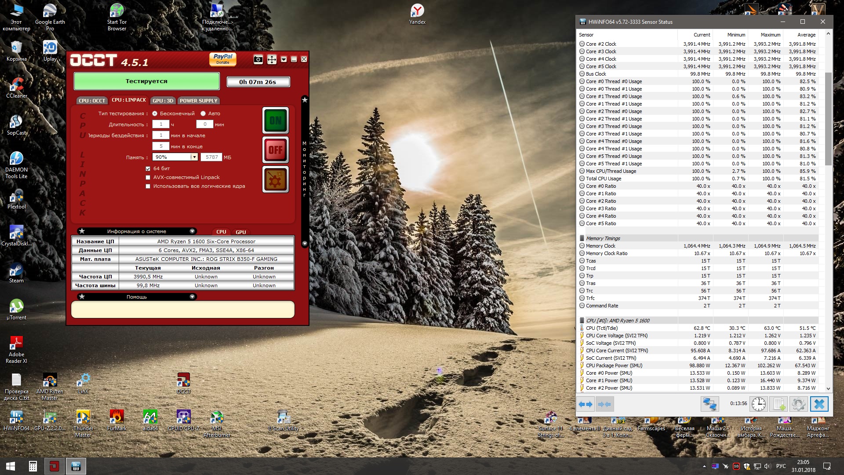The image size is (844, 475).
Task: Click HWiNFO reset min/max clock icon
Action: (758, 404)
